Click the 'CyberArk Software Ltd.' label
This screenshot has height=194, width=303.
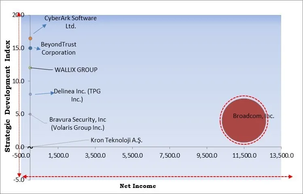tap(70, 22)
